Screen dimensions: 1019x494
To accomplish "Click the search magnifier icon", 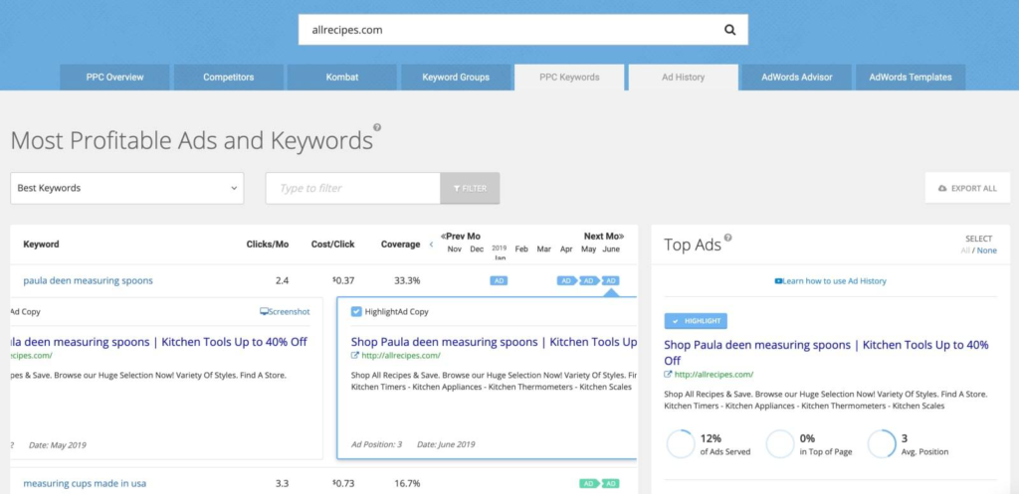I will click(x=729, y=30).
